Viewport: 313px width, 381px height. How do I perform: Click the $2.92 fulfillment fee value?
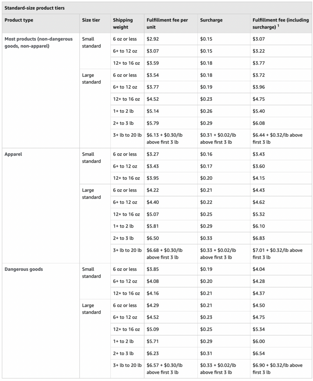pos(153,39)
